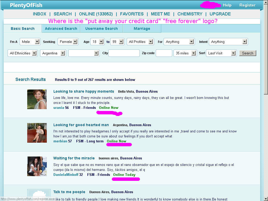Click scrollbar down arrow
Image resolution: width=268 pixels, height=201 pixels.
point(266,199)
